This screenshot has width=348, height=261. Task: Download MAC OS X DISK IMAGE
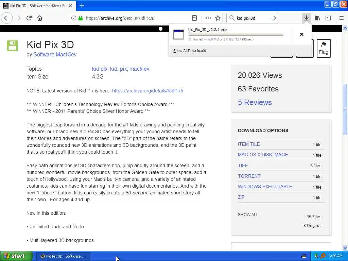pyautogui.click(x=263, y=155)
